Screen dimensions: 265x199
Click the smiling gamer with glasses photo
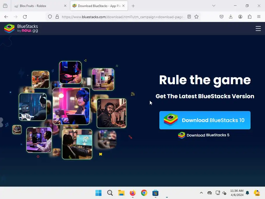[x=112, y=113]
